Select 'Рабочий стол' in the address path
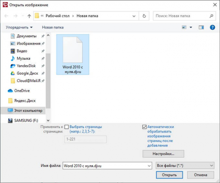The height and width of the screenshot is (183, 220). click(x=58, y=16)
